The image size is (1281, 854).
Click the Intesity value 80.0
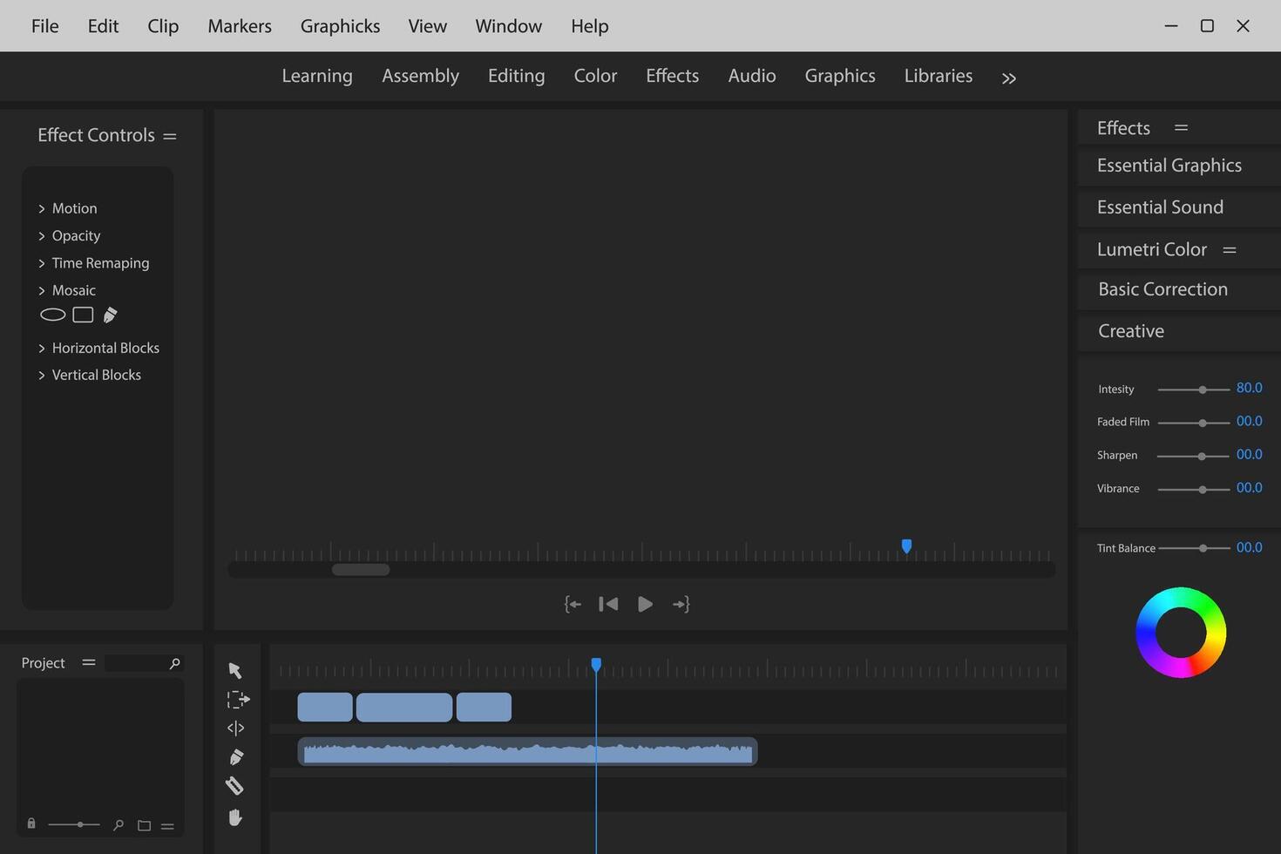tap(1249, 388)
